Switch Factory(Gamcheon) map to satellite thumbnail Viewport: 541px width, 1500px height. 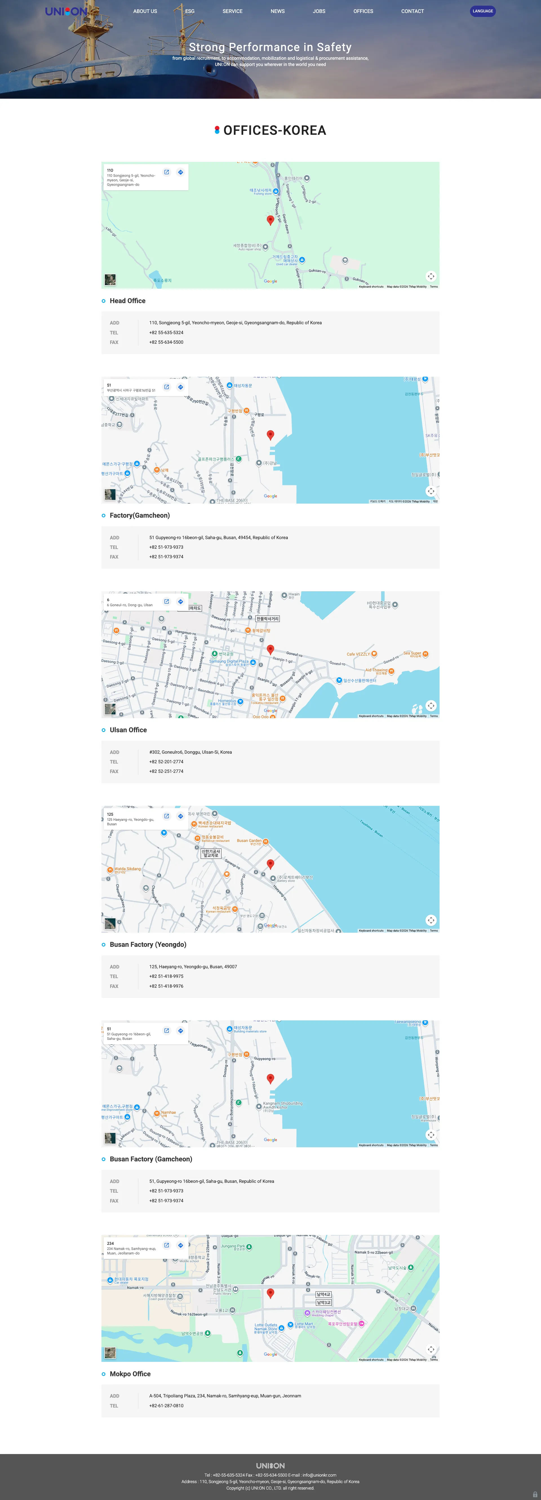[x=110, y=494]
